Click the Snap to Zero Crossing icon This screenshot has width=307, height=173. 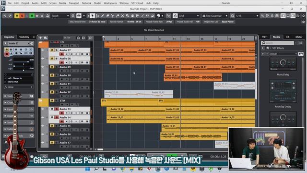pyautogui.click(x=168, y=16)
